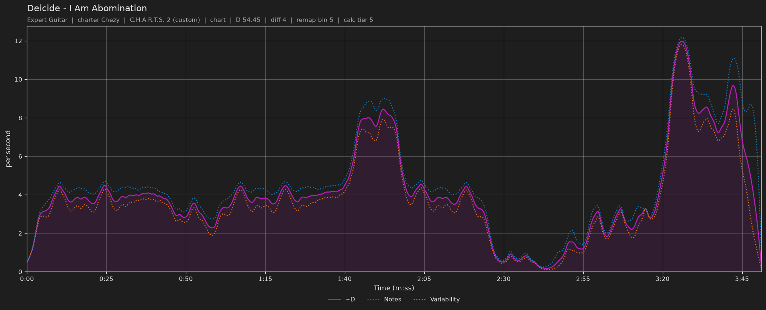The height and width of the screenshot is (310, 766).
Task: Click the 'Notes' legend entry
Action: pyautogui.click(x=393, y=300)
